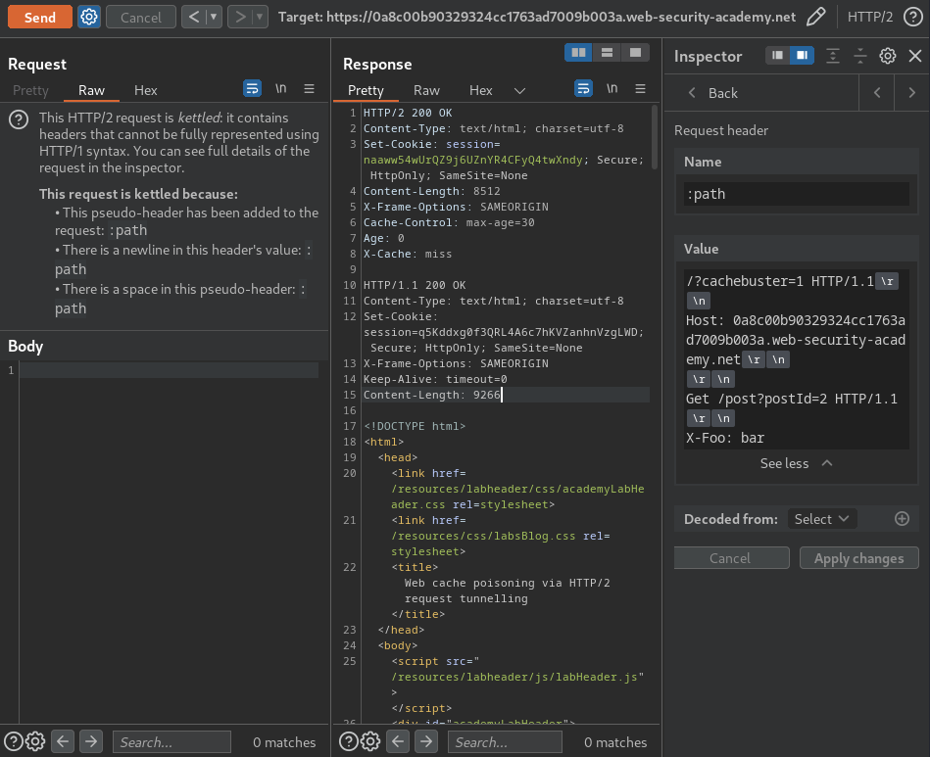Open Request panel hamburger menu
The height and width of the screenshot is (757, 930).
pos(309,89)
